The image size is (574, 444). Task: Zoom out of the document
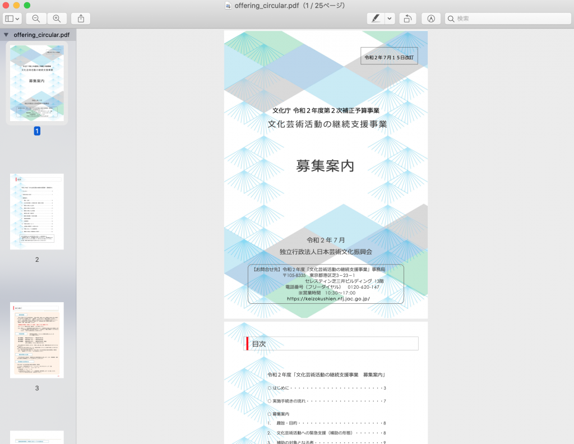(x=36, y=18)
